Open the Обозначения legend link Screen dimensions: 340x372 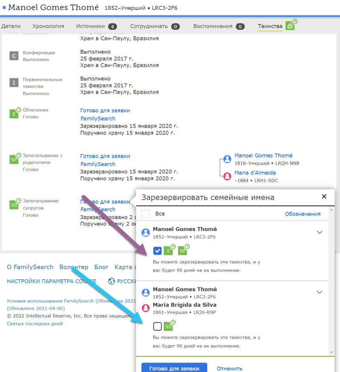pyautogui.click(x=303, y=214)
